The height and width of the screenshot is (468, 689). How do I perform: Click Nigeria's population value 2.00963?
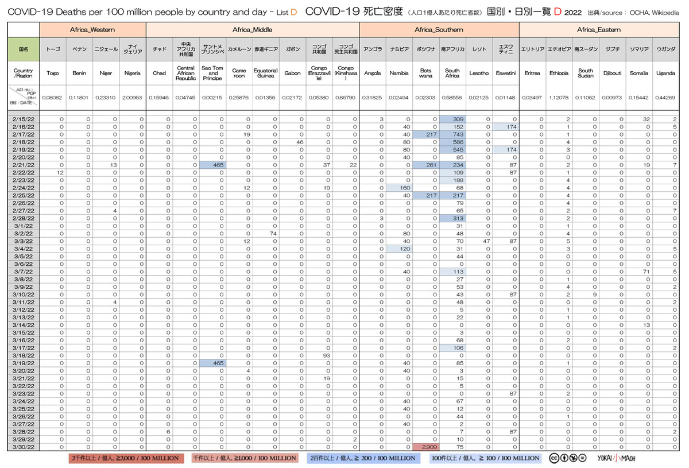pyautogui.click(x=133, y=99)
